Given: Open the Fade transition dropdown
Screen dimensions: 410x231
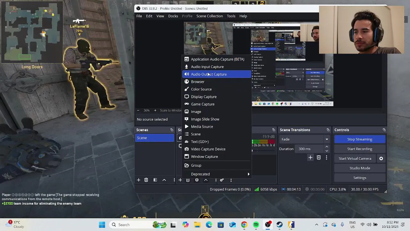Looking at the screenshot, I should (x=305, y=139).
